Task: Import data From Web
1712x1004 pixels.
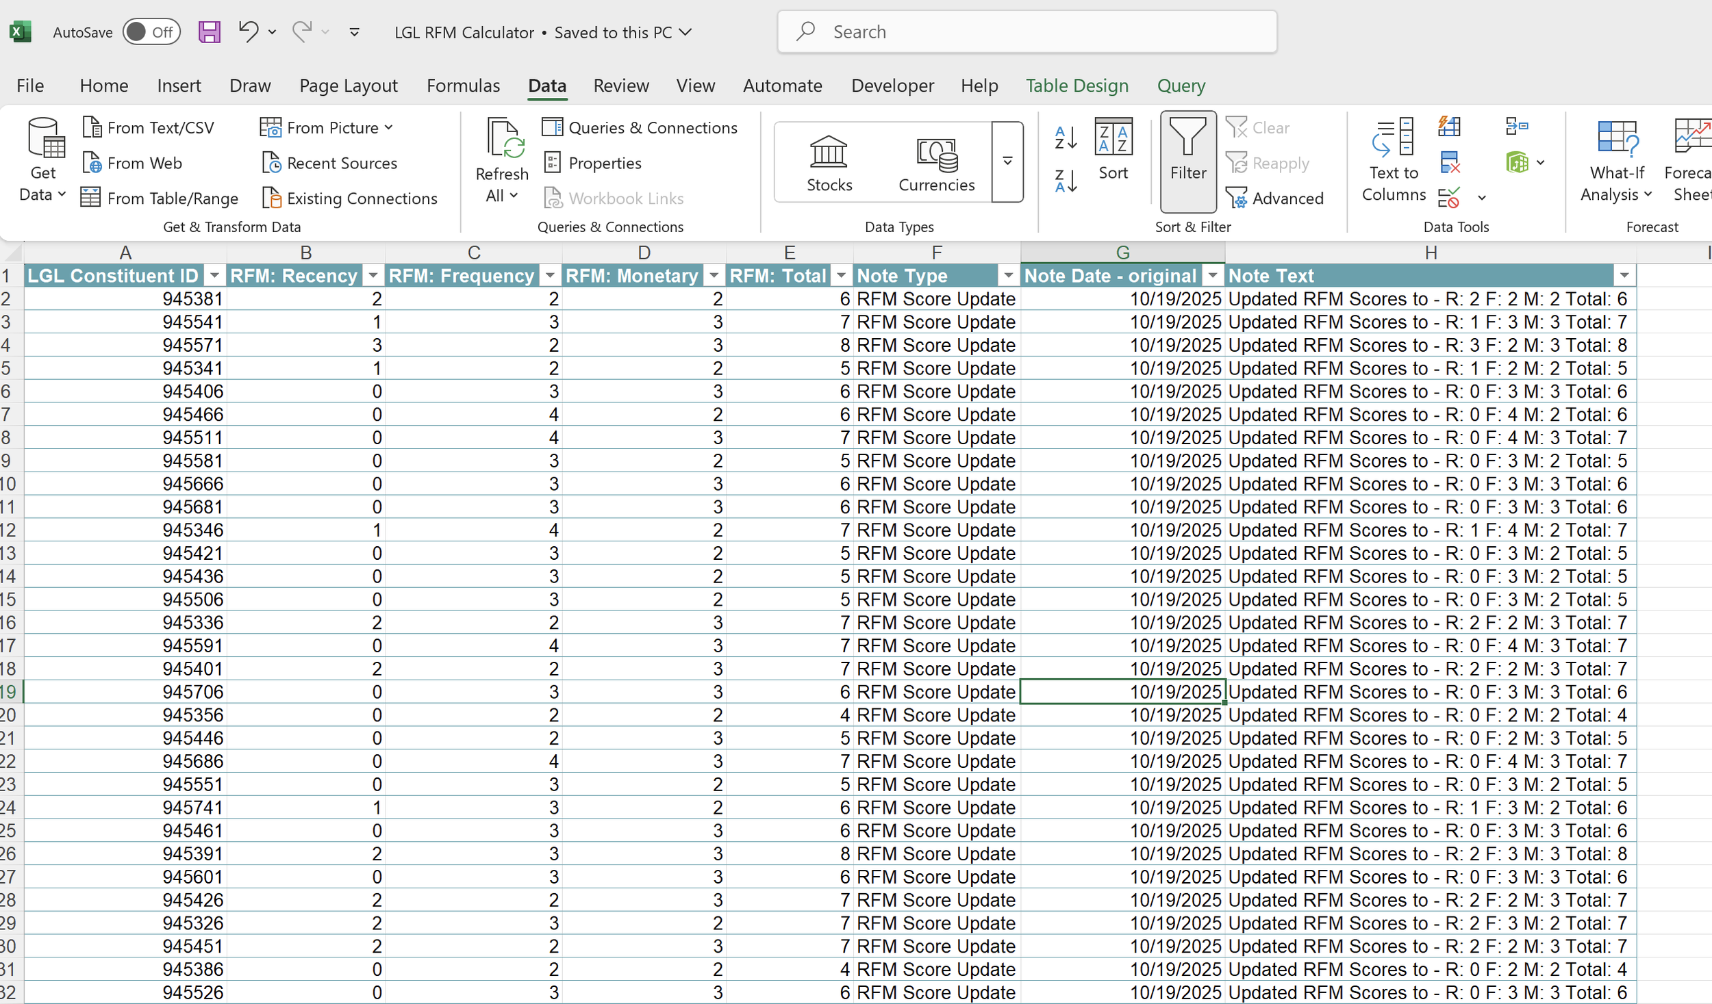Action: [132, 163]
